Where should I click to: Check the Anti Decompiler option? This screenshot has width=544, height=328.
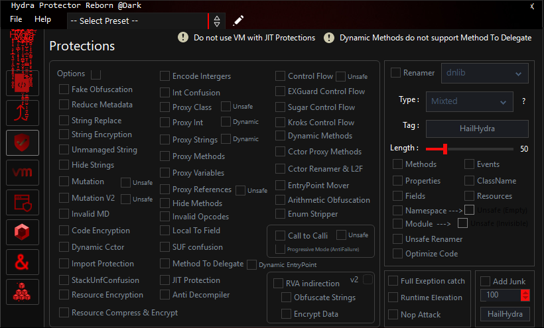pyautogui.click(x=165, y=295)
